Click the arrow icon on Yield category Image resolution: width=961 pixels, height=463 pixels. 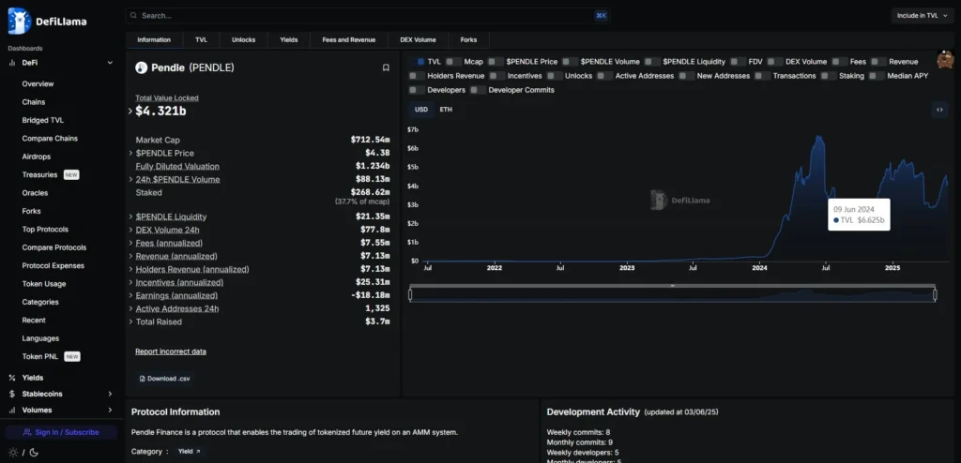pos(198,452)
